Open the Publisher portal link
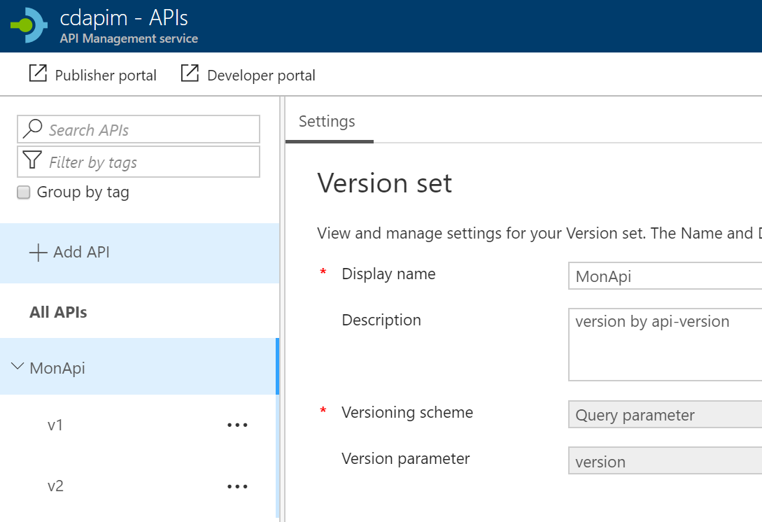The height and width of the screenshot is (522, 762). (x=93, y=74)
